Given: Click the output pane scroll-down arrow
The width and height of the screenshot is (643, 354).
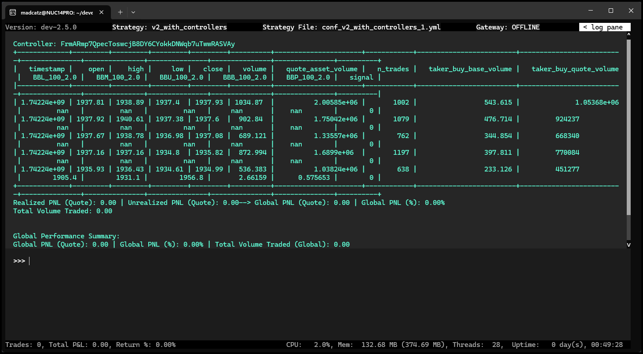Looking at the screenshot, I should coord(628,245).
